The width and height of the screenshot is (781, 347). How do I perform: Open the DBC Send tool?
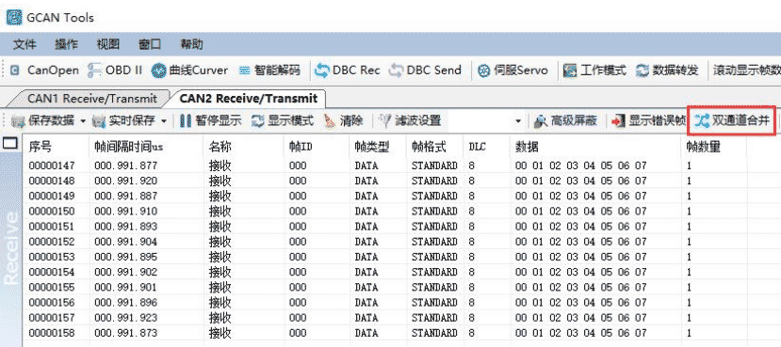pyautogui.click(x=424, y=71)
